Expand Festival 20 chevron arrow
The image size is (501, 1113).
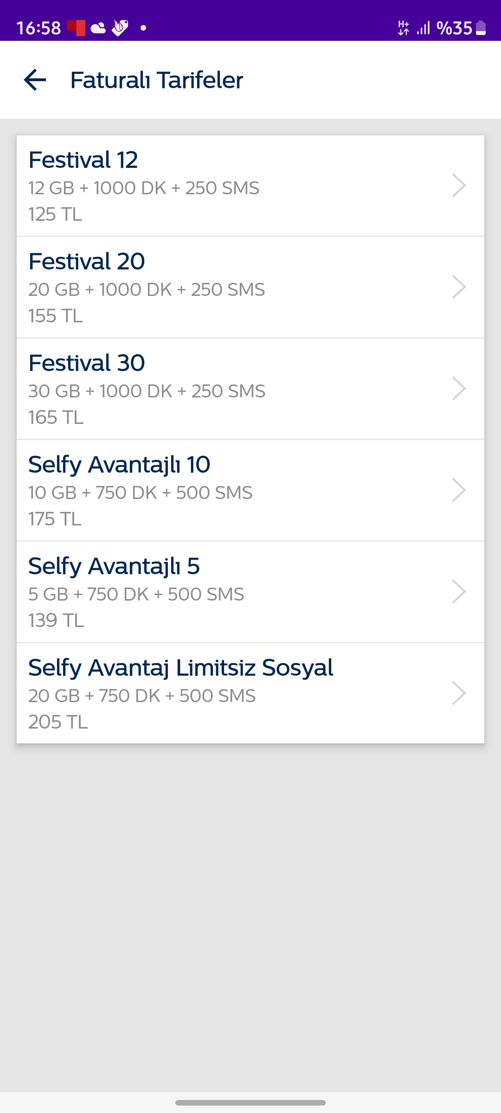(x=458, y=287)
